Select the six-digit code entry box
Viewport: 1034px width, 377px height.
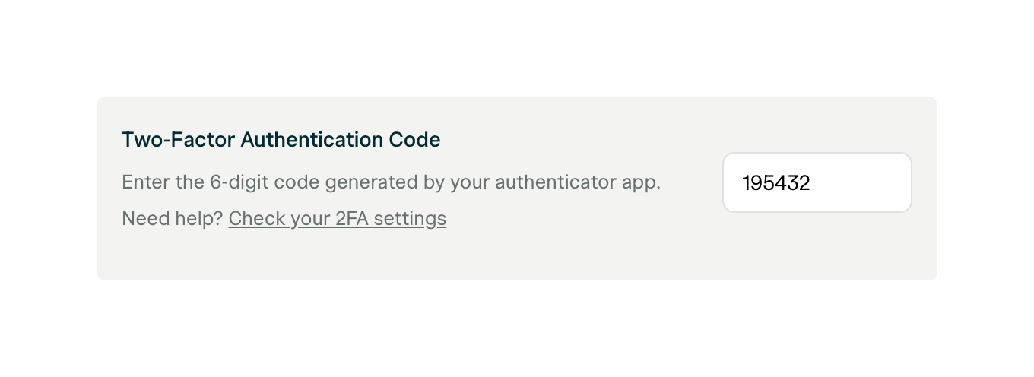coord(817,182)
